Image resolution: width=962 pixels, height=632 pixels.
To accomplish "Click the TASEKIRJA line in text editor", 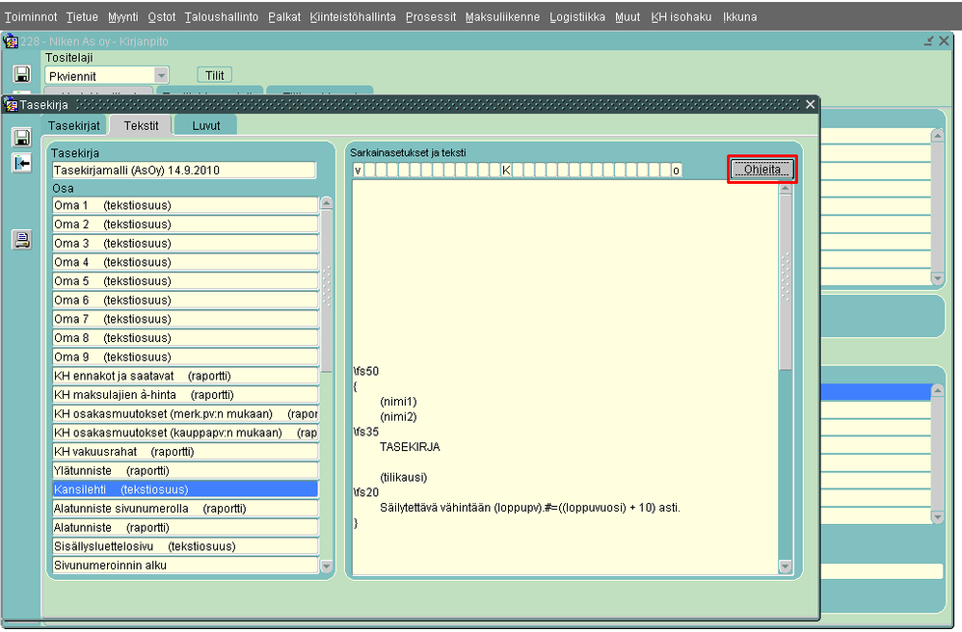I will coord(410,447).
